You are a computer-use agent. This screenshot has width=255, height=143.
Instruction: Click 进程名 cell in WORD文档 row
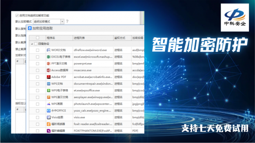[122, 50]
